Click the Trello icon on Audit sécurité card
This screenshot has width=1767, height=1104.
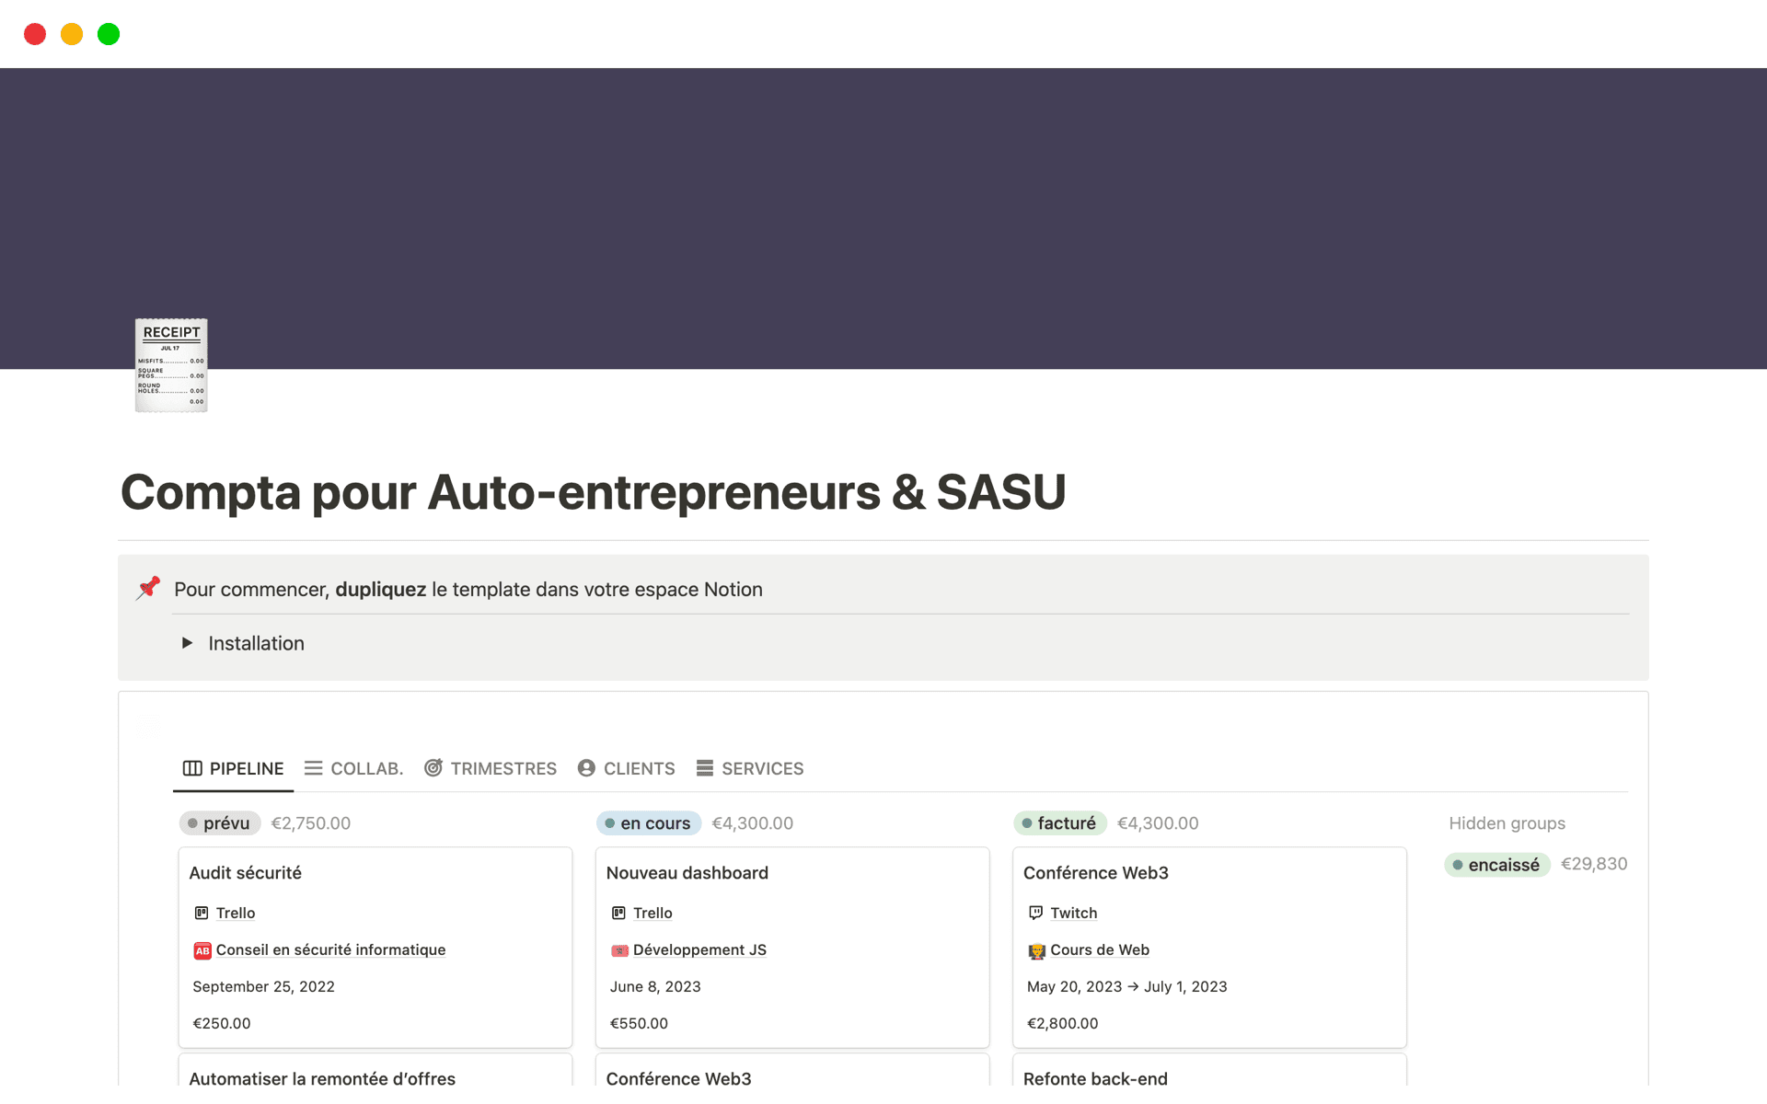(x=202, y=913)
